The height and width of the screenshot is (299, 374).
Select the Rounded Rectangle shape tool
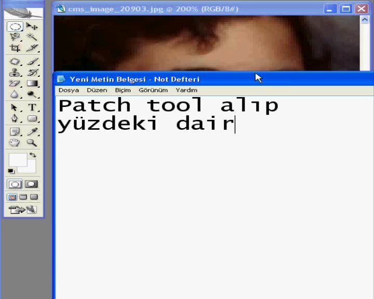32,118
